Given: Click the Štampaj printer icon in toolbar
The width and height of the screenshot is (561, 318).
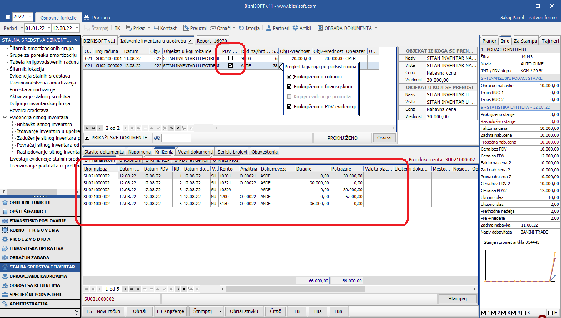Looking at the screenshot, I should (x=87, y=28).
